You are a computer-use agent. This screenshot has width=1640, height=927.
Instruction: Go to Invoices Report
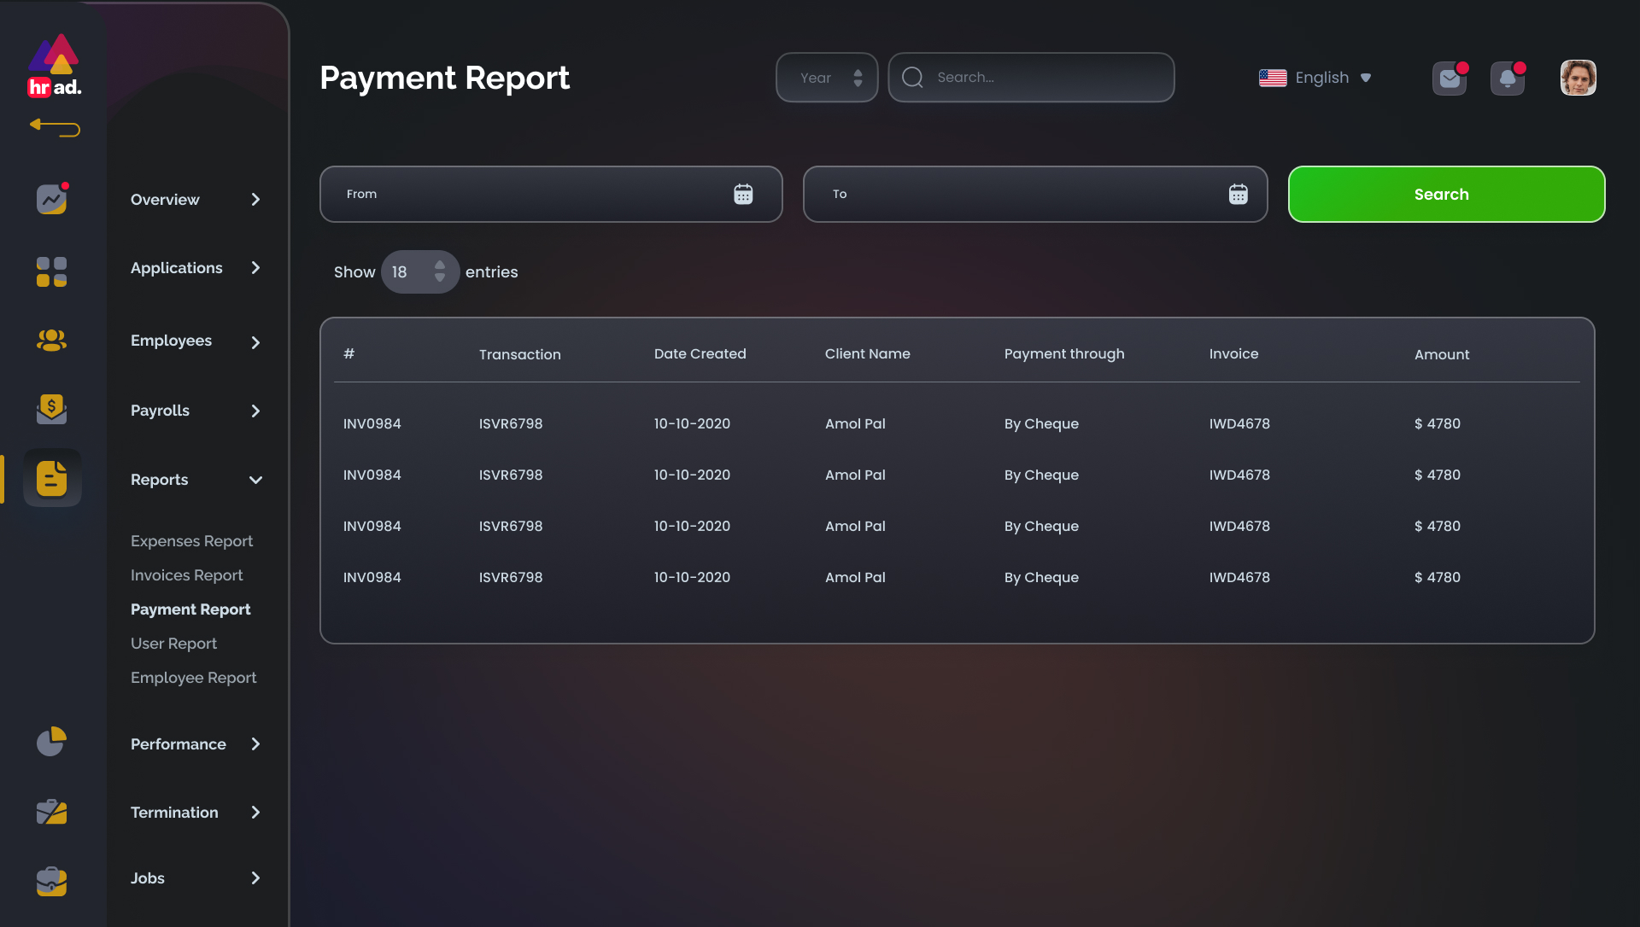[x=186, y=575]
